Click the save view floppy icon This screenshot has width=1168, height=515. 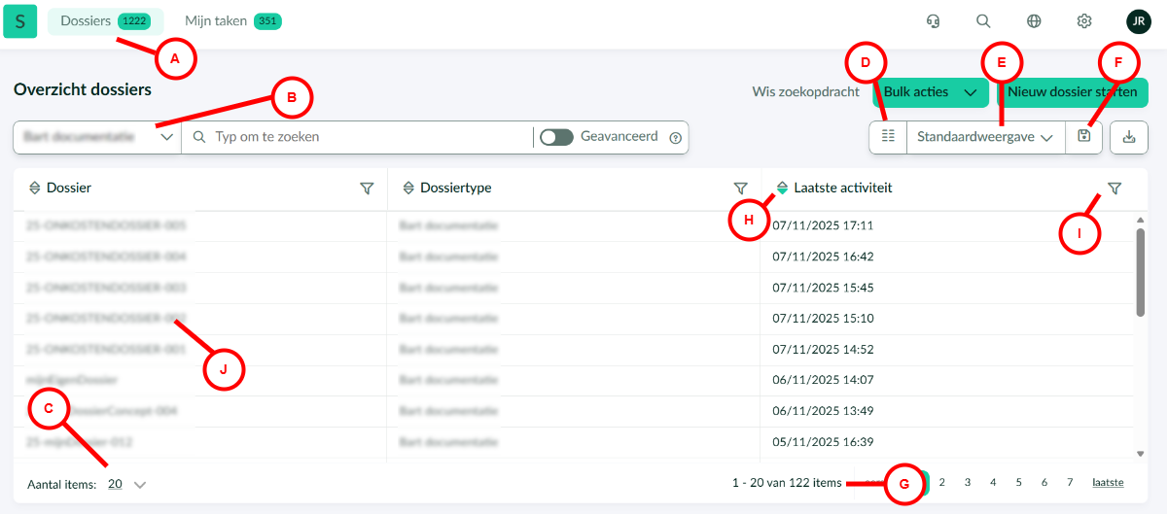tap(1084, 137)
